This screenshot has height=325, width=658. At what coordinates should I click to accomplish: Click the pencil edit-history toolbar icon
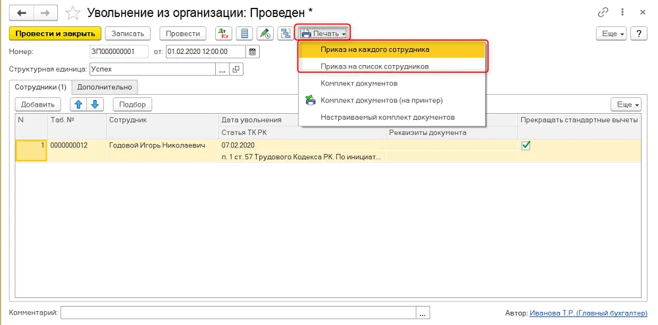(x=265, y=34)
